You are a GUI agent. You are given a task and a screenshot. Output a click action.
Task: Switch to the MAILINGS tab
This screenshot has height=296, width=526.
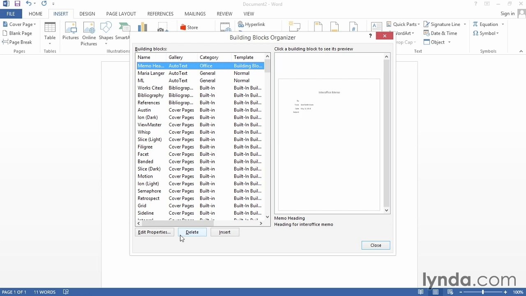click(195, 14)
